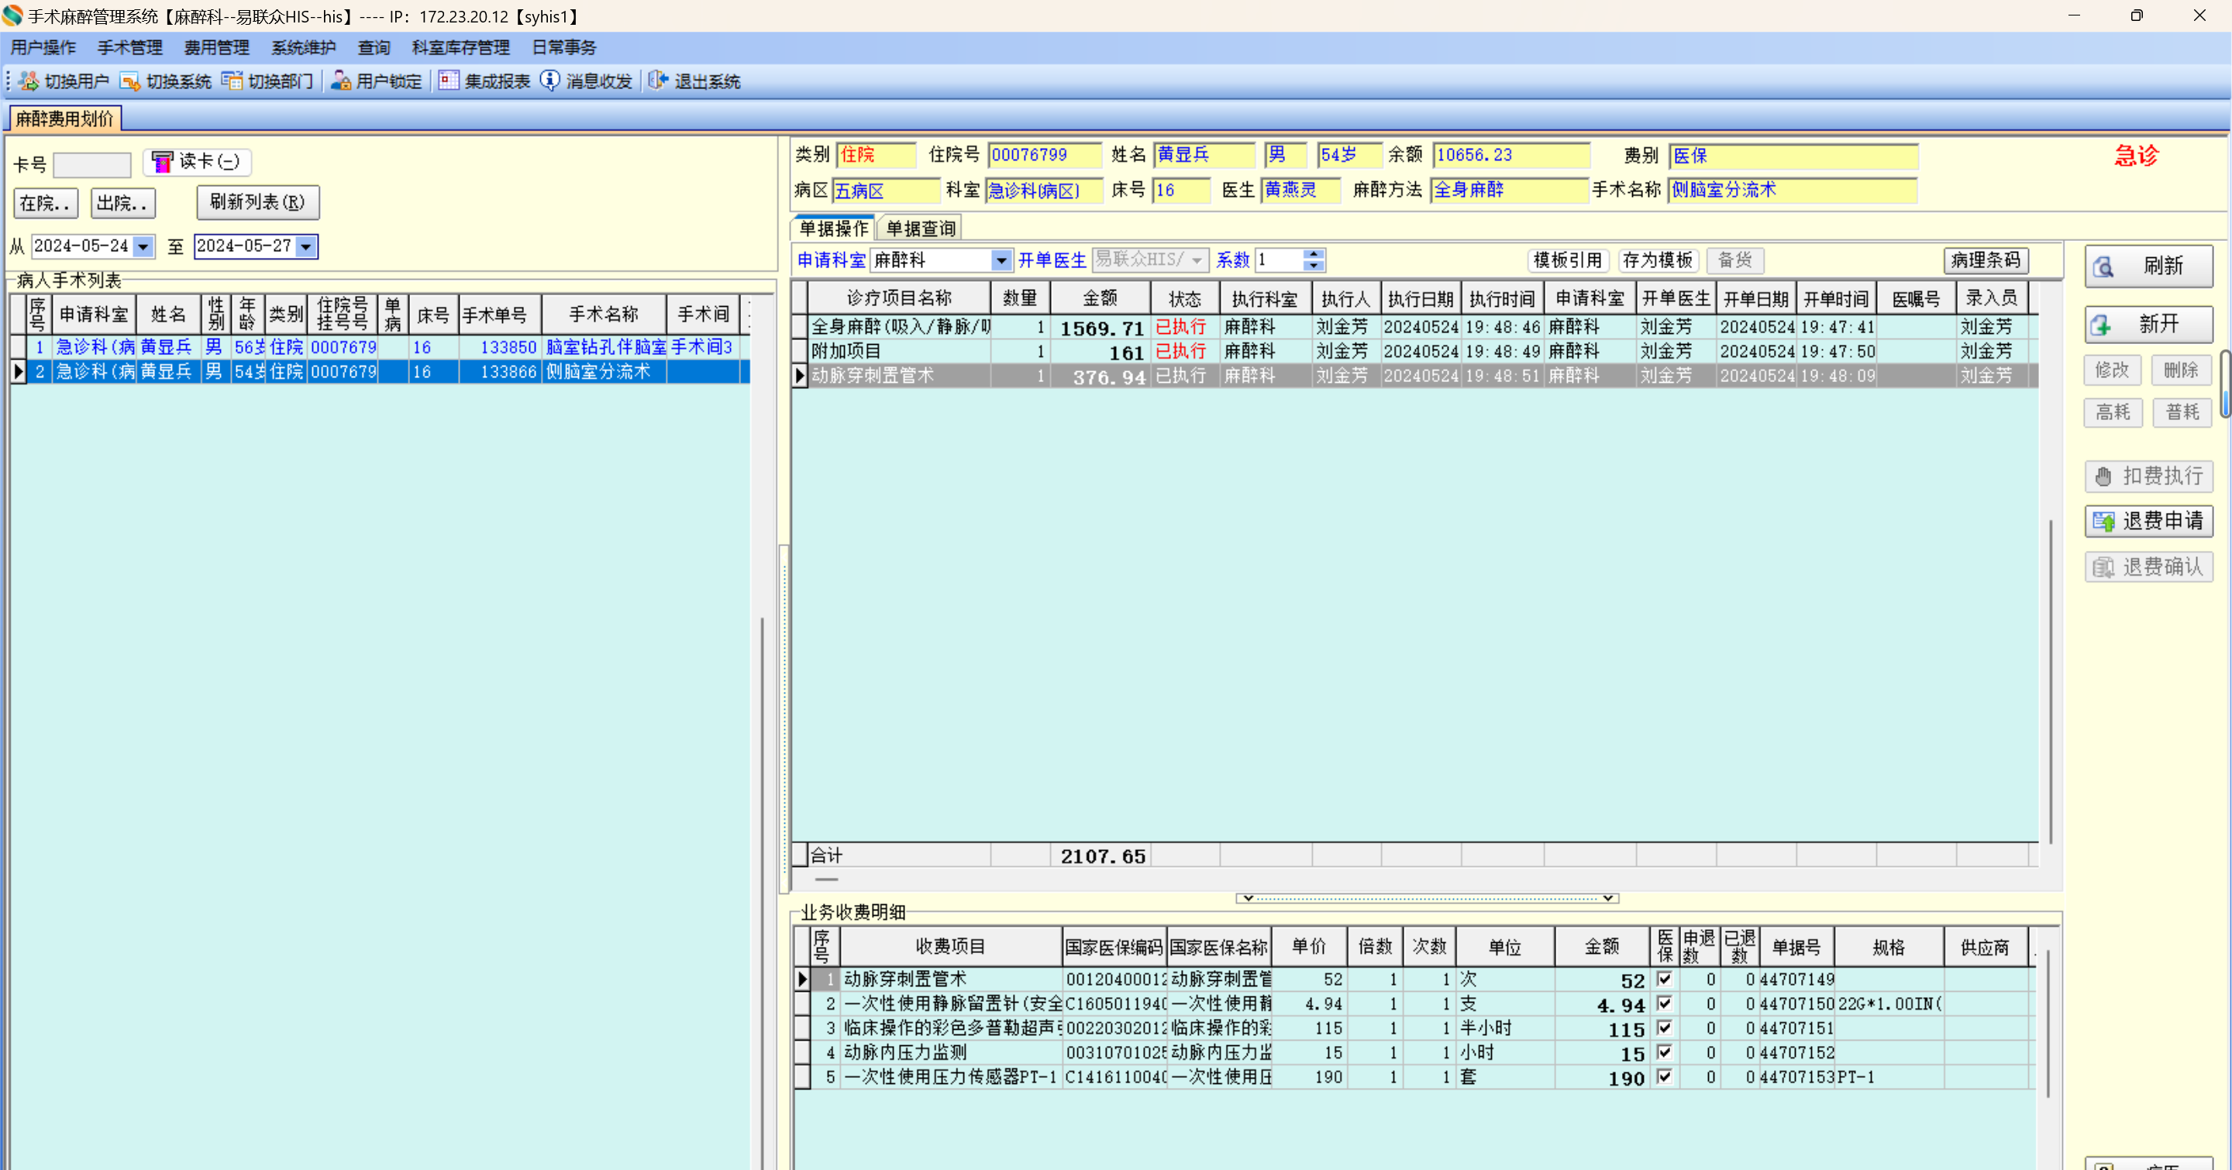The image size is (2232, 1170).
Task: Open the 集成报表 report icon
Action: click(x=448, y=81)
